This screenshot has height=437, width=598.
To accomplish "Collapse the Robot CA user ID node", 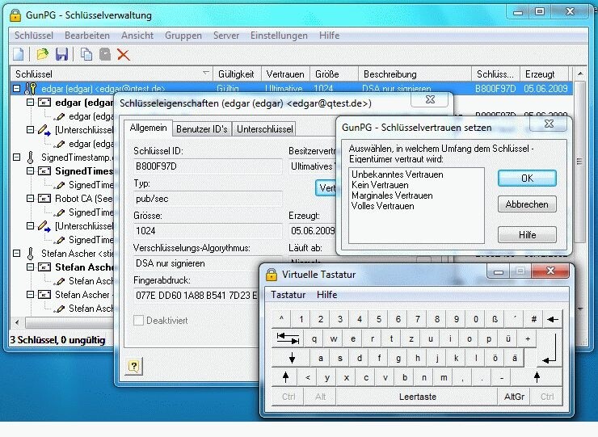I will 30,198.
